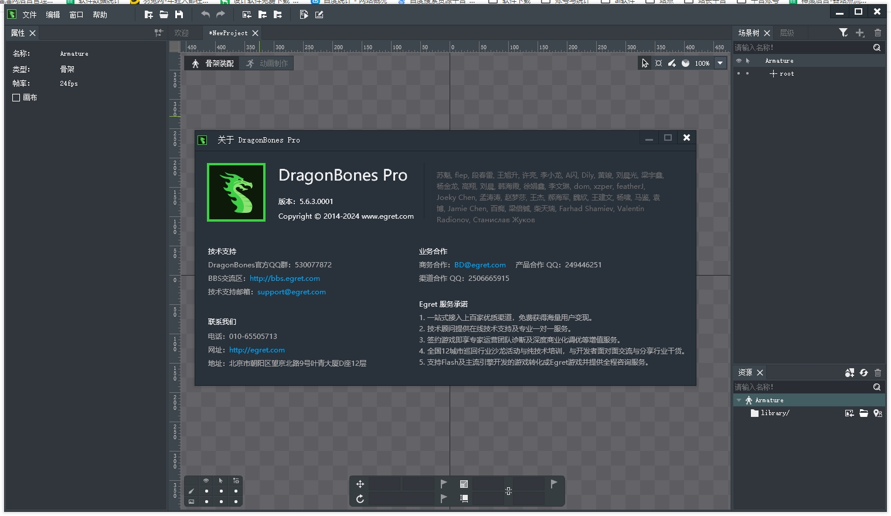
Task: Open the 编辑 menu
Action: tap(53, 15)
